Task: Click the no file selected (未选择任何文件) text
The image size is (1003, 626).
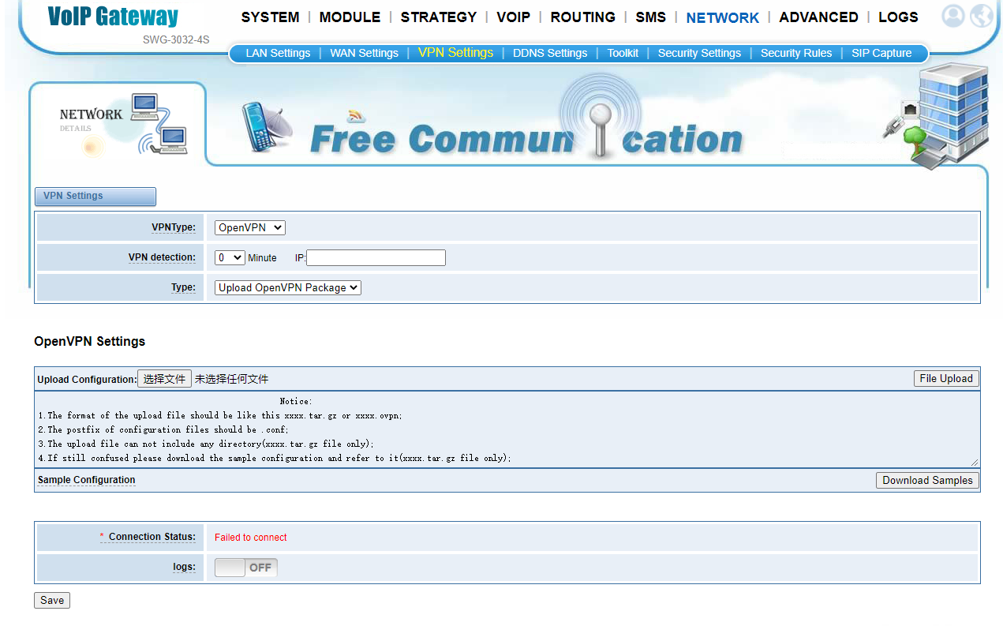Action: pyautogui.click(x=232, y=379)
